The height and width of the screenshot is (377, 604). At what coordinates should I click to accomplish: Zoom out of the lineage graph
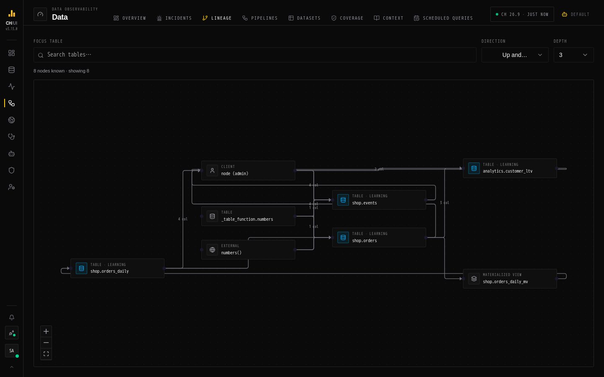[x=46, y=343]
